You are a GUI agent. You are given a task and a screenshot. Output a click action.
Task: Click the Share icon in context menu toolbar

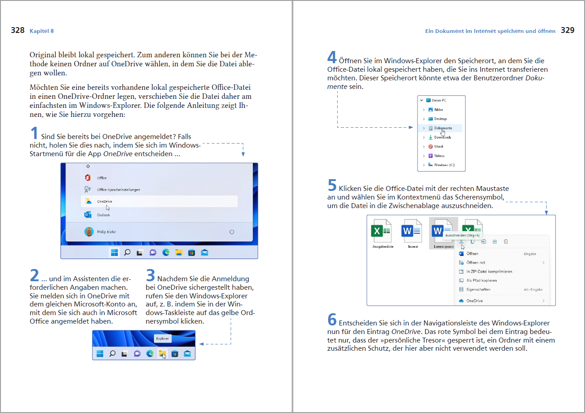[x=495, y=242]
